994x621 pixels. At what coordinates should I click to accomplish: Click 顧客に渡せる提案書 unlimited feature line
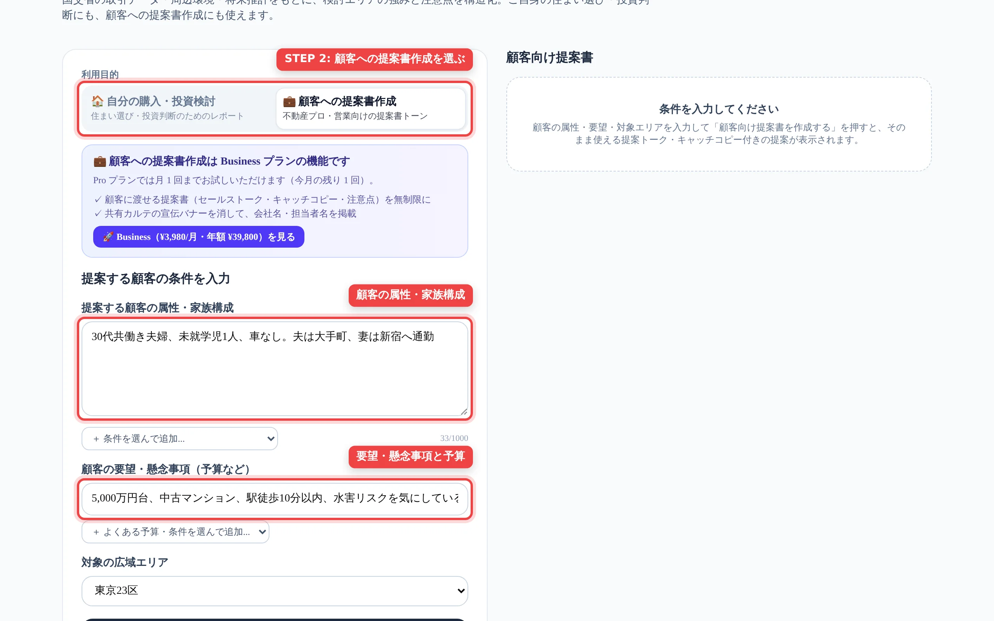262,199
